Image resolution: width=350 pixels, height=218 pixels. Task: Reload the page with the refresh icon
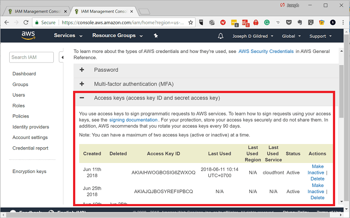[x=26, y=22]
